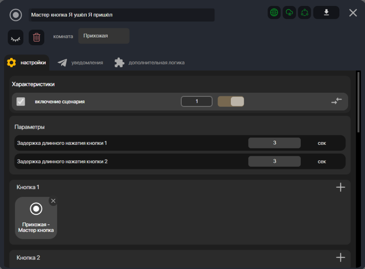Toggle the closed-eye visibility button
Image resolution: width=365 pixels, height=269 pixels.
point(16,37)
